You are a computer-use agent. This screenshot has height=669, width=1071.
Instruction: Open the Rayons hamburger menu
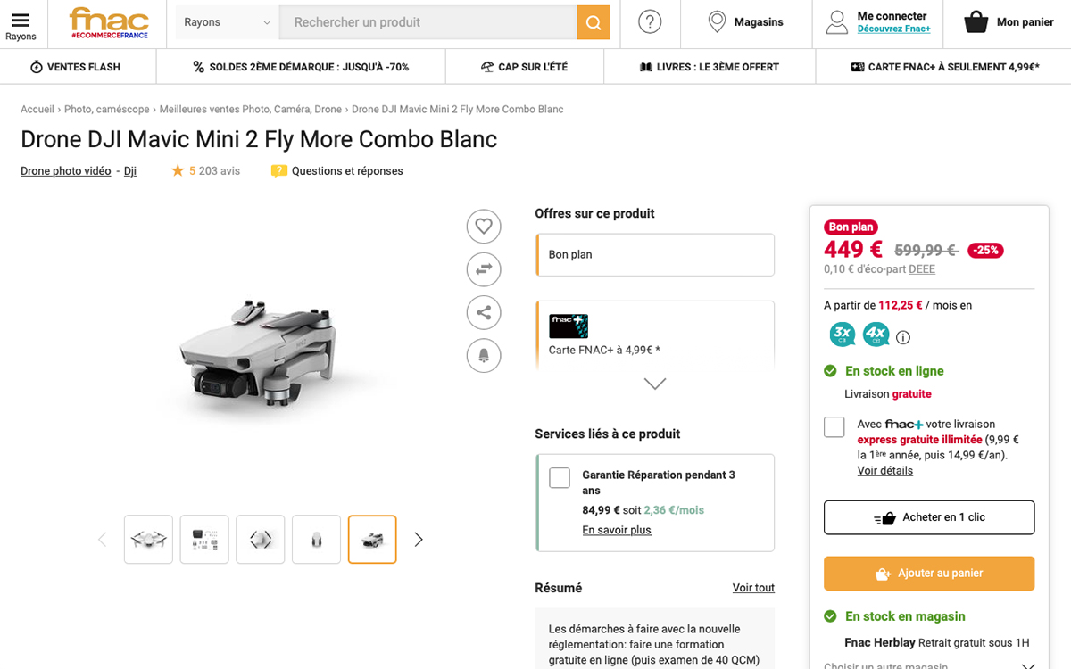pos(21,25)
